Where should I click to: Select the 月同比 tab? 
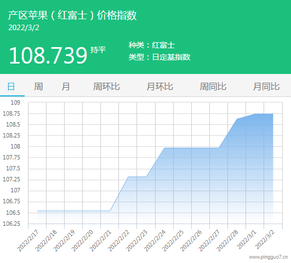(x=266, y=87)
